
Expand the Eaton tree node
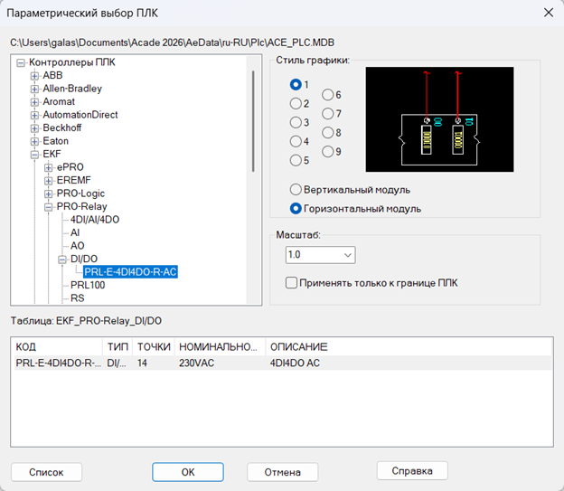click(x=34, y=141)
